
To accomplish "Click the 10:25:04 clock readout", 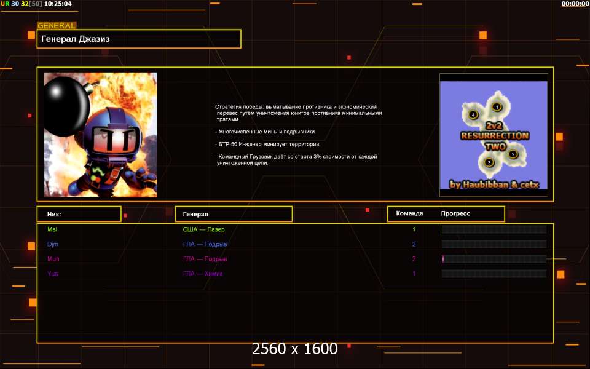I will (x=58, y=4).
